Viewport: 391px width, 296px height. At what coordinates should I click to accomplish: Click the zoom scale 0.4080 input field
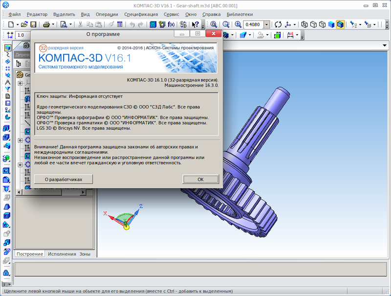253,24
